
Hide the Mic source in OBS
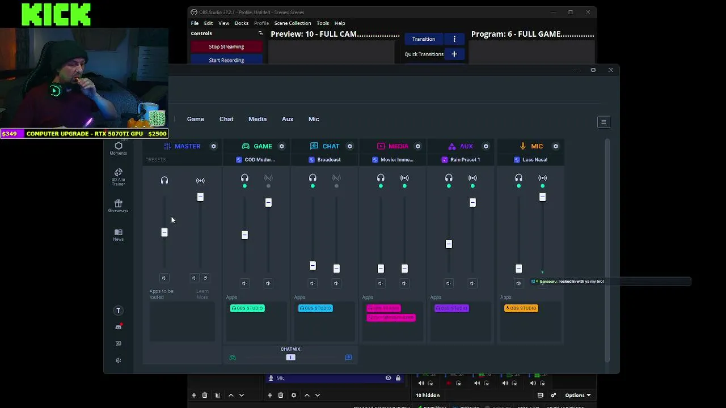coord(388,378)
